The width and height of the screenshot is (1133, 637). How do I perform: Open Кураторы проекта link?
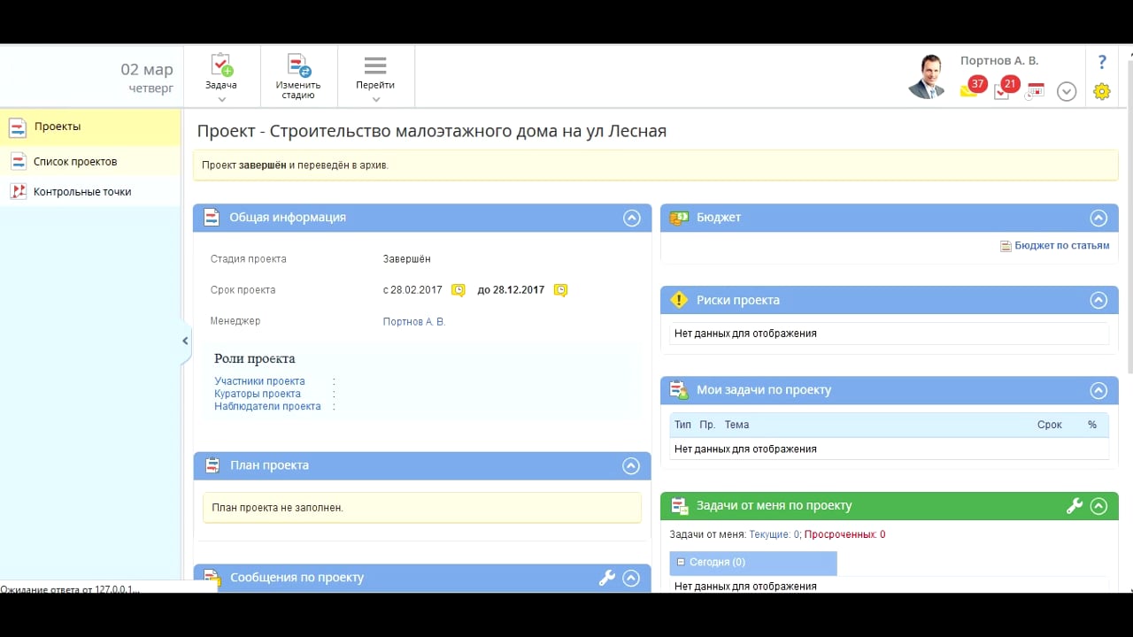[258, 394]
